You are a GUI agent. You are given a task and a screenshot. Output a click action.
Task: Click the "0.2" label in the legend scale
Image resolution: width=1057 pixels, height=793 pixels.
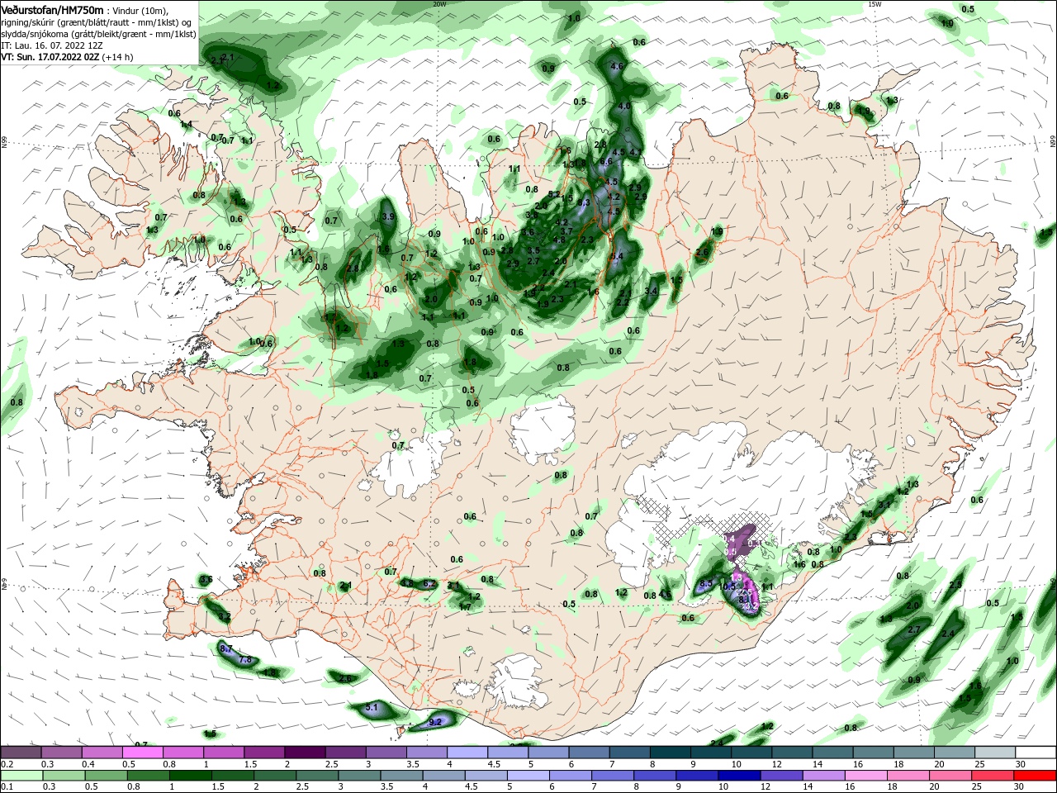click(7, 764)
